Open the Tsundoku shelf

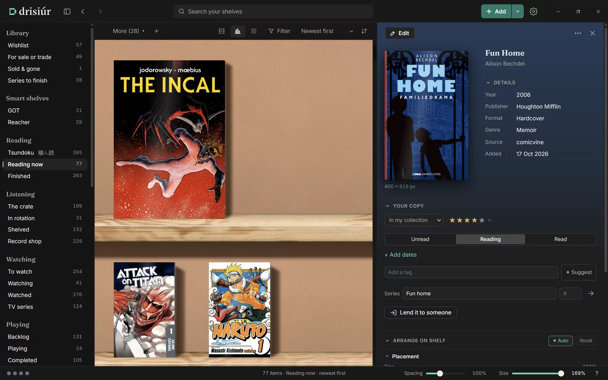45,152
